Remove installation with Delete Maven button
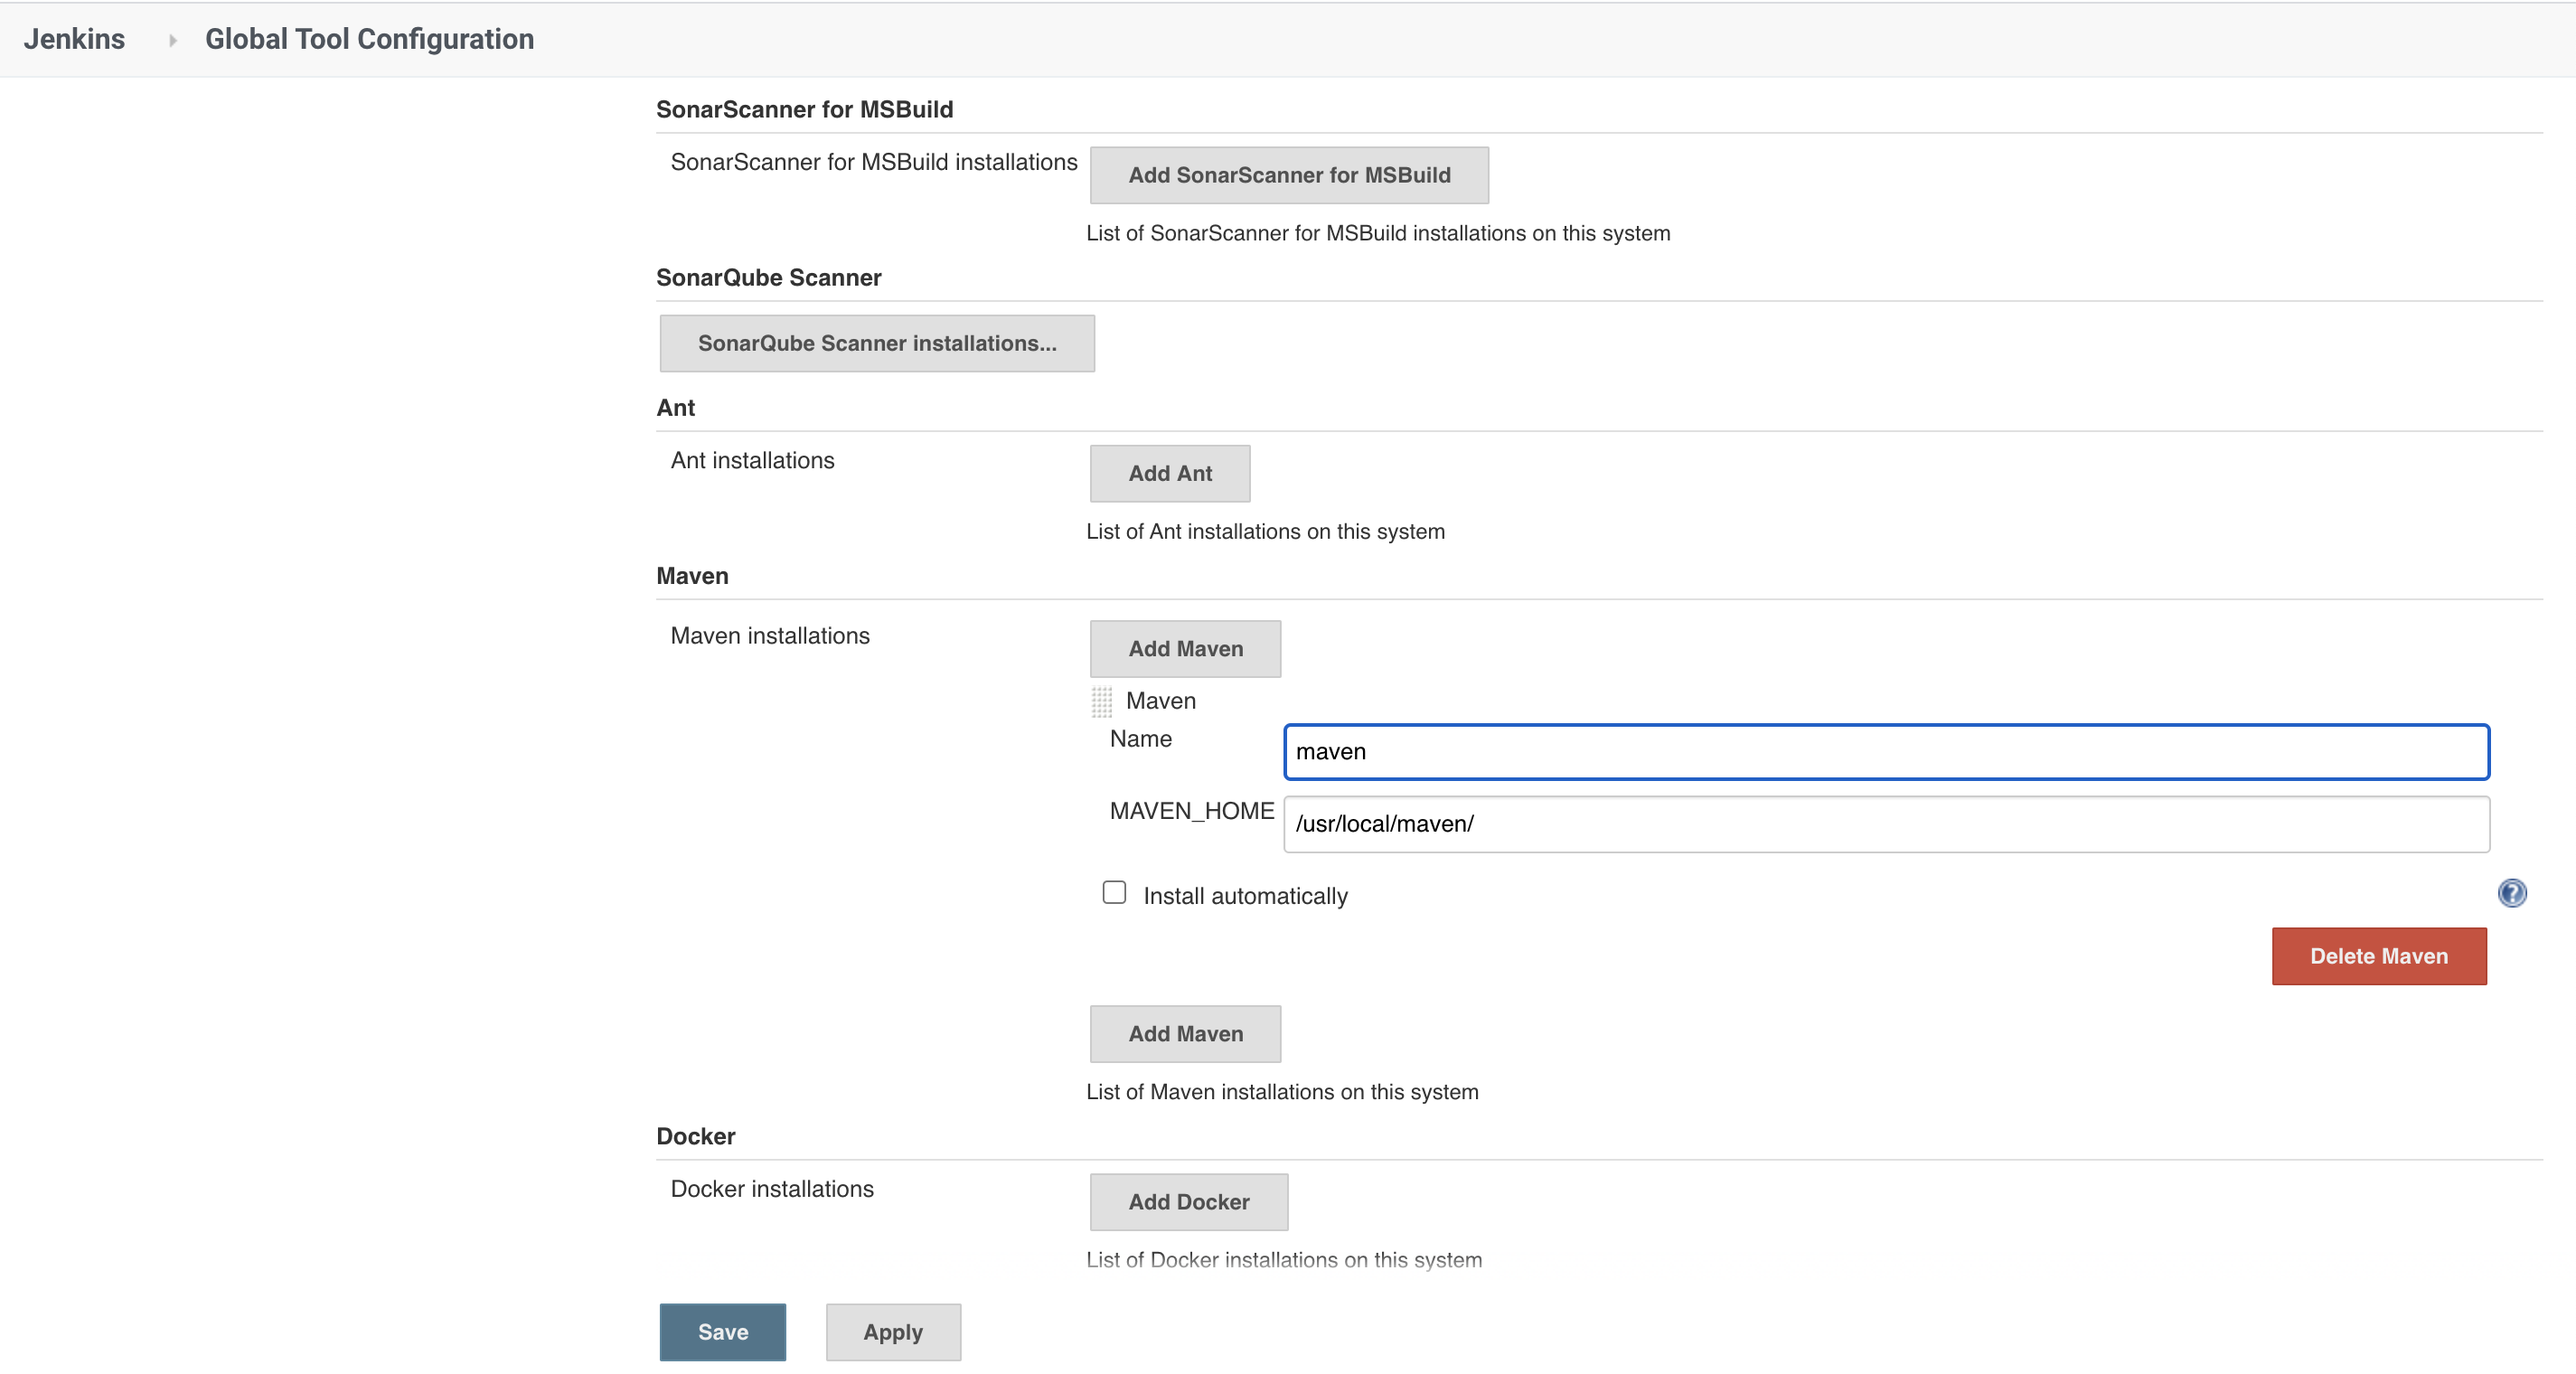 click(2379, 956)
